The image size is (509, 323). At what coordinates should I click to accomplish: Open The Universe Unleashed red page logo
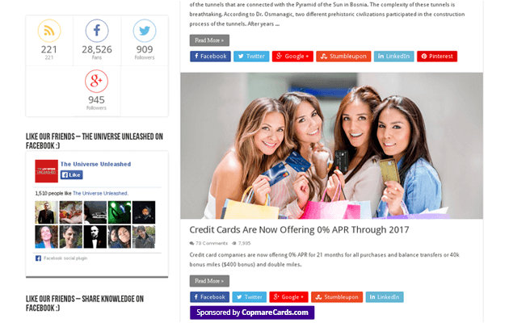pyautogui.click(x=46, y=171)
